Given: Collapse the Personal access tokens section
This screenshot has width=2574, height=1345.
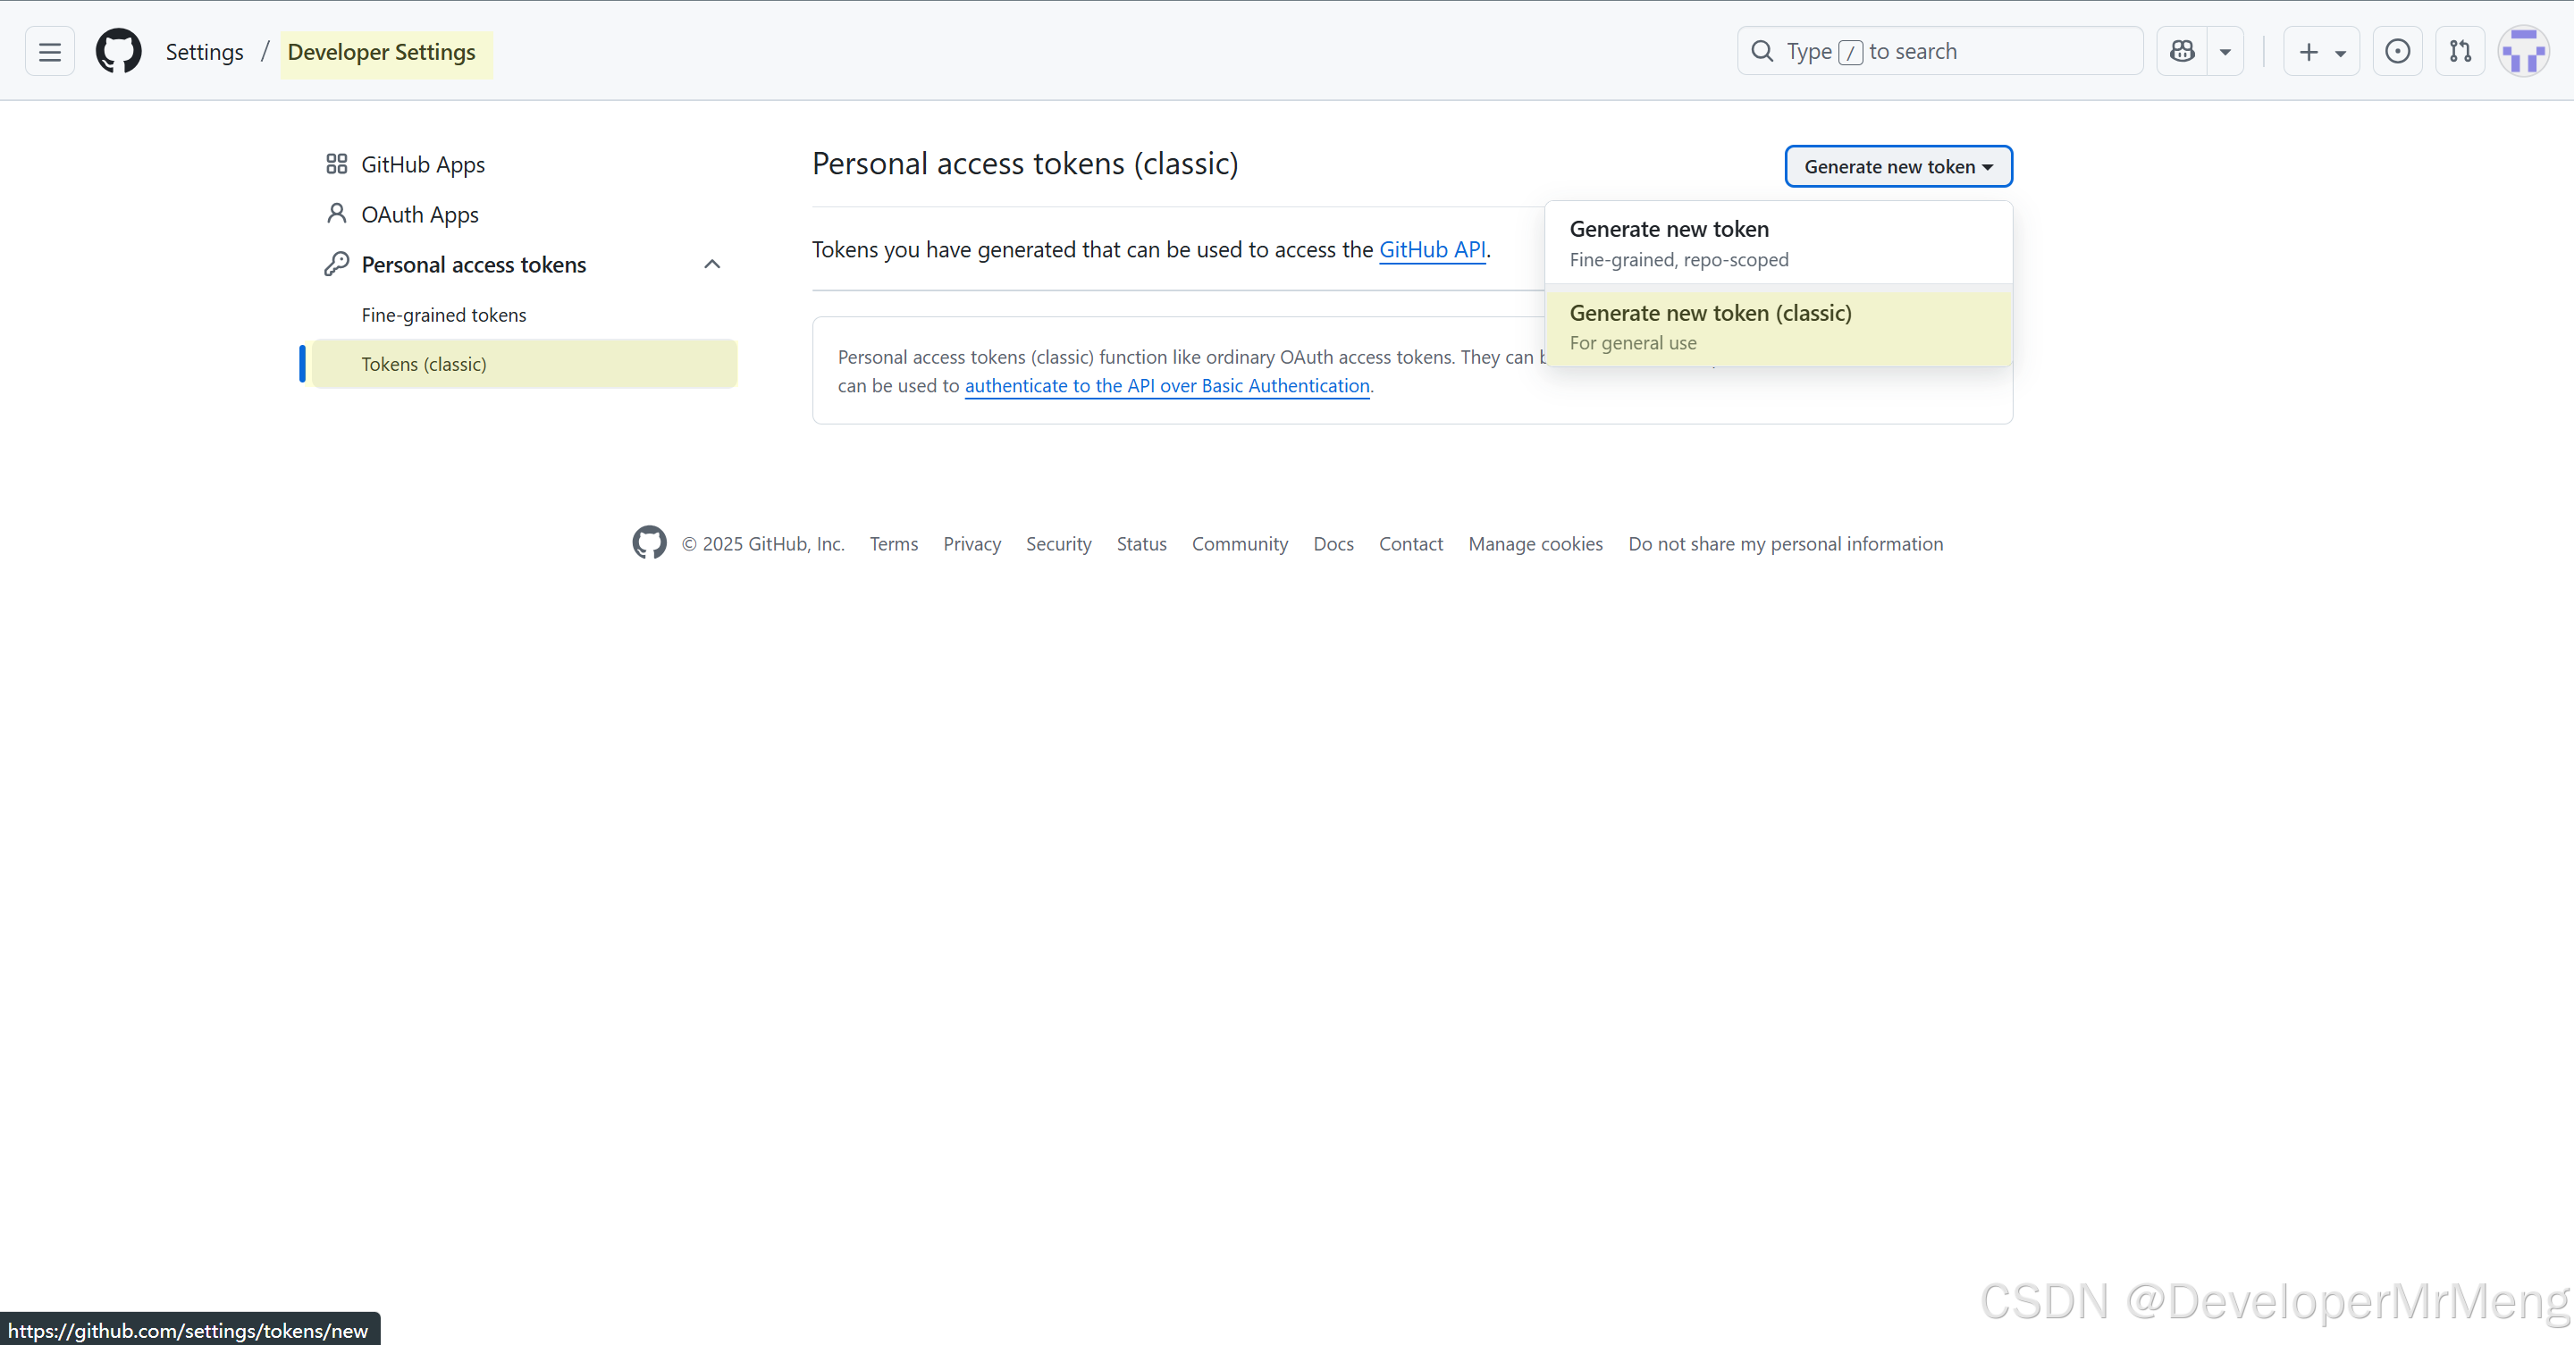Looking at the screenshot, I should 711,265.
